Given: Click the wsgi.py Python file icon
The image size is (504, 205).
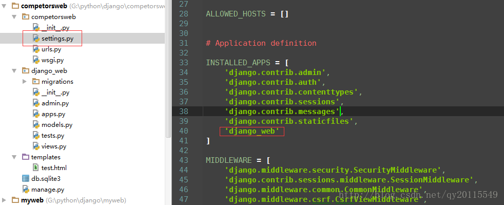Looking at the screenshot, I should coord(36,60).
